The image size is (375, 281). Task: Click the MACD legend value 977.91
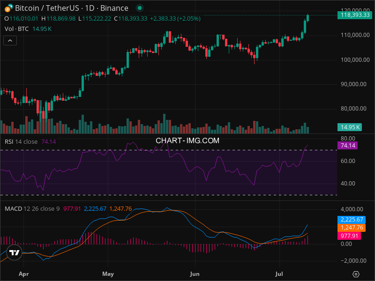72,209
